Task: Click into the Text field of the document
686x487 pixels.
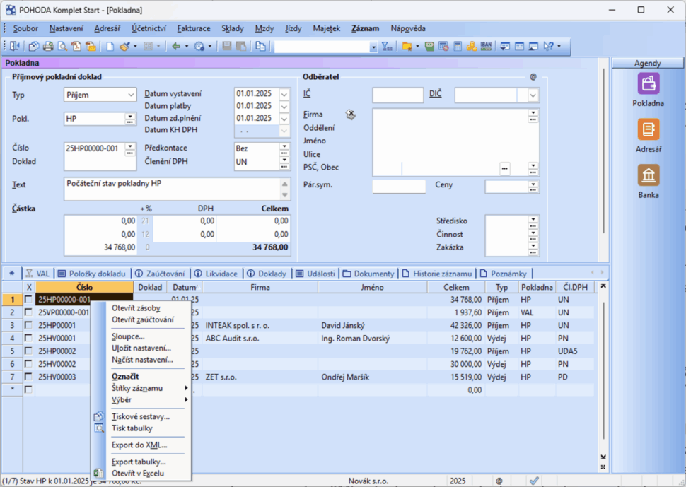Action: pos(170,188)
